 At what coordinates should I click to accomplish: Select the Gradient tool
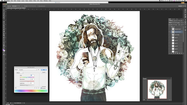pos(4,32)
